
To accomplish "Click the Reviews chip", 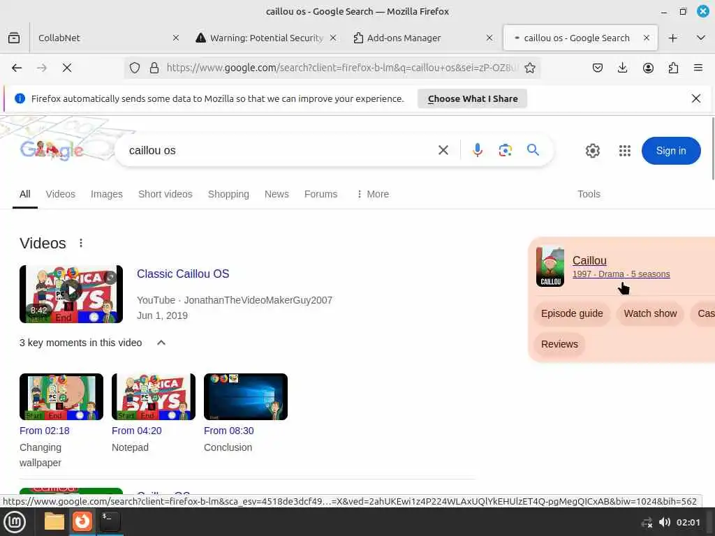I will click(x=559, y=344).
